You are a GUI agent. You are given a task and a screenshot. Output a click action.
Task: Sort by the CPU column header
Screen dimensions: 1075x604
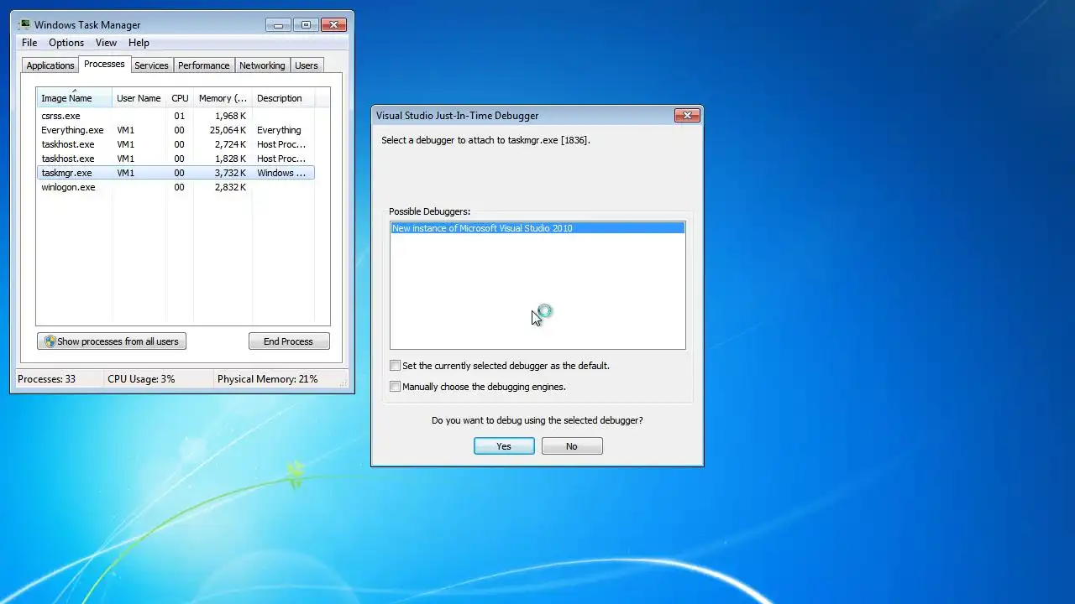coord(180,98)
